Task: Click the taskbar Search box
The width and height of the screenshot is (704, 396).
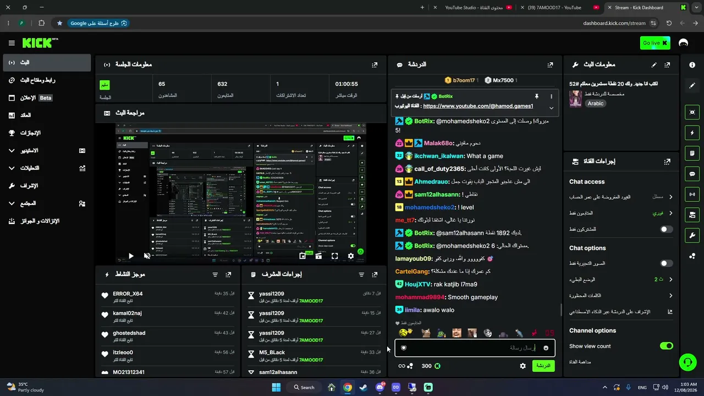Action: click(304, 387)
